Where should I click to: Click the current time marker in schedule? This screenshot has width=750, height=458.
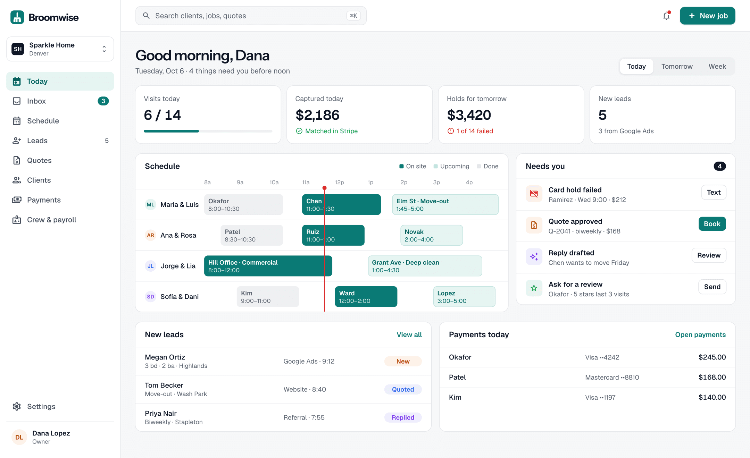324,188
